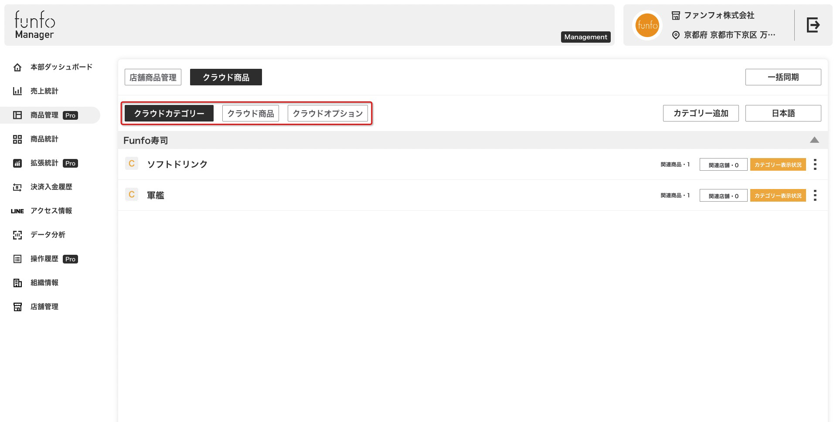Viewport: 837px width, 422px height.
Task: Click the ファンフォ株式会社 company name
Action: pyautogui.click(x=719, y=16)
